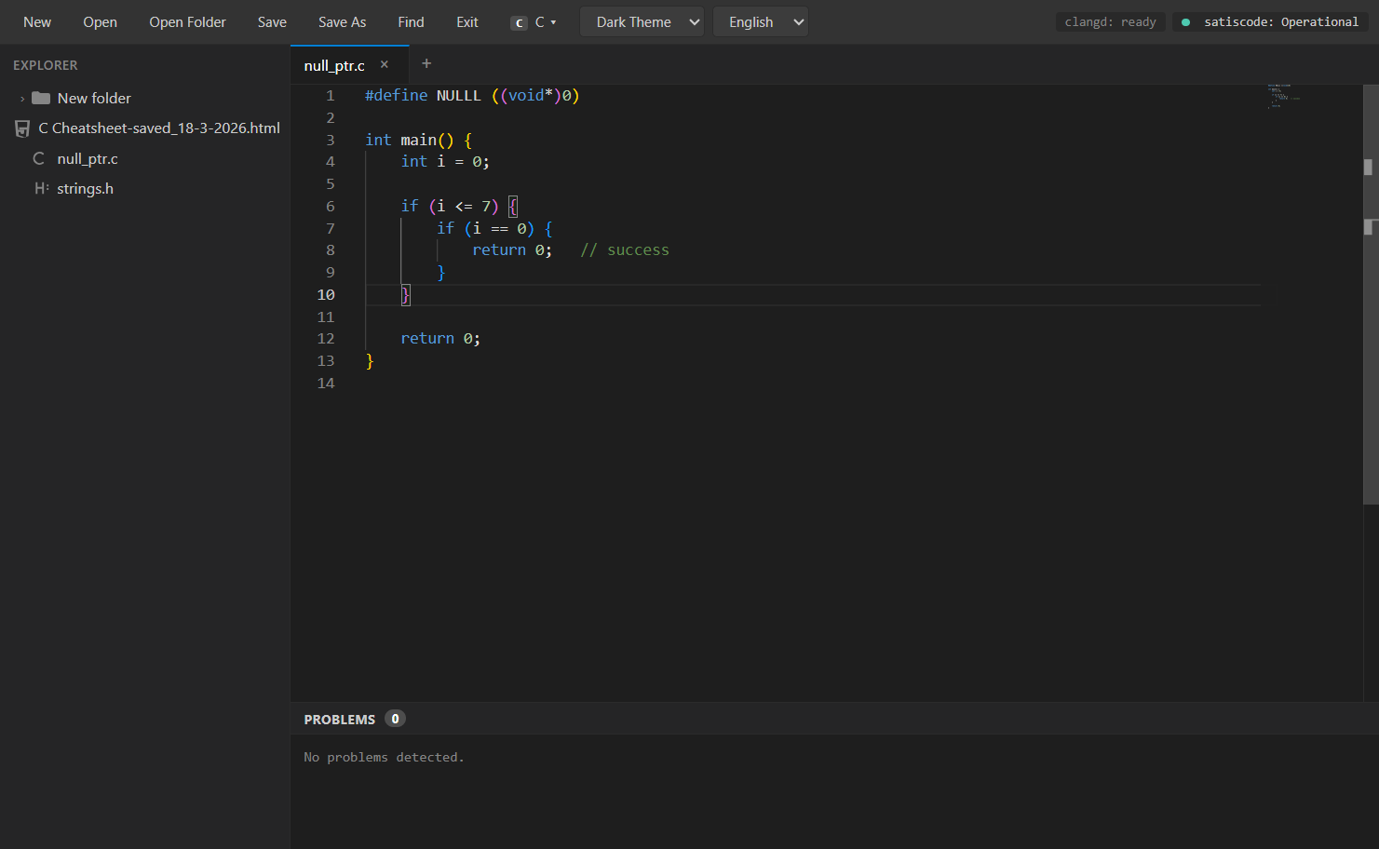Open Find from the top bar
The height and width of the screenshot is (849, 1379).
411,22
